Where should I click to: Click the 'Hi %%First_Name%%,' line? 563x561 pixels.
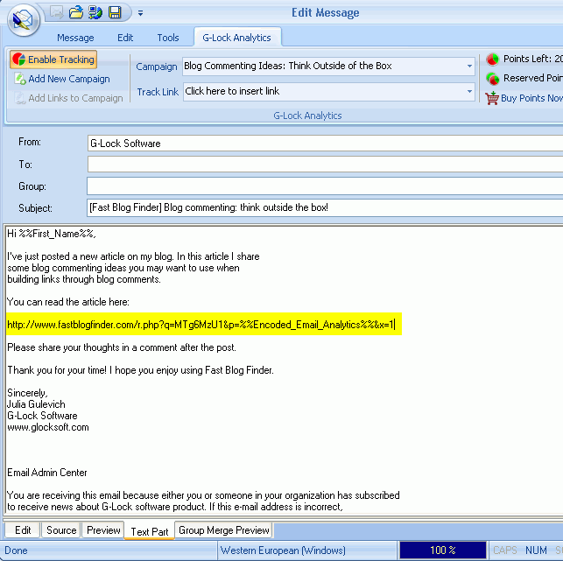pyautogui.click(x=52, y=234)
